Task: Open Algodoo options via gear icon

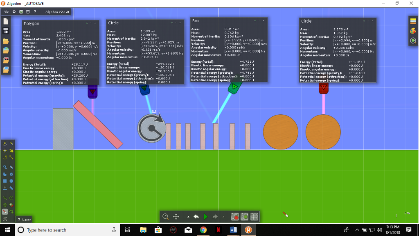Action: pos(14,11)
